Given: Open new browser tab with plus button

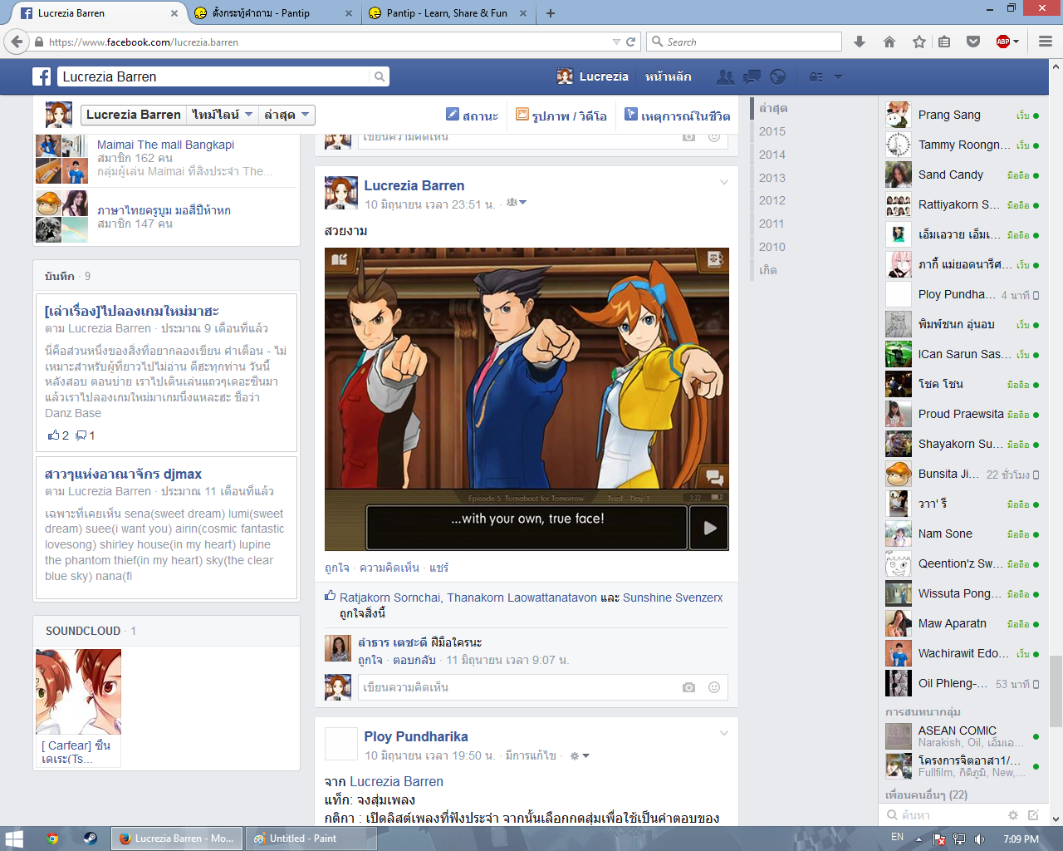Looking at the screenshot, I should [x=551, y=13].
